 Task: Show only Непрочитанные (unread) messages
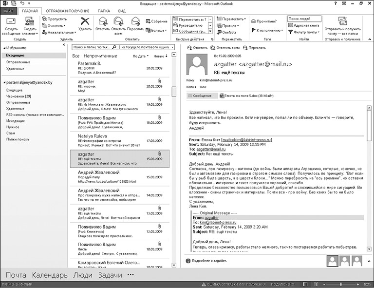pyautogui.click(x=100, y=56)
